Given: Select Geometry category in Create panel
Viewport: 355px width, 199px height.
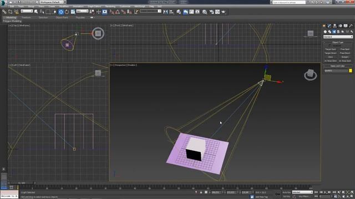Looking at the screenshot, I should (326, 32).
